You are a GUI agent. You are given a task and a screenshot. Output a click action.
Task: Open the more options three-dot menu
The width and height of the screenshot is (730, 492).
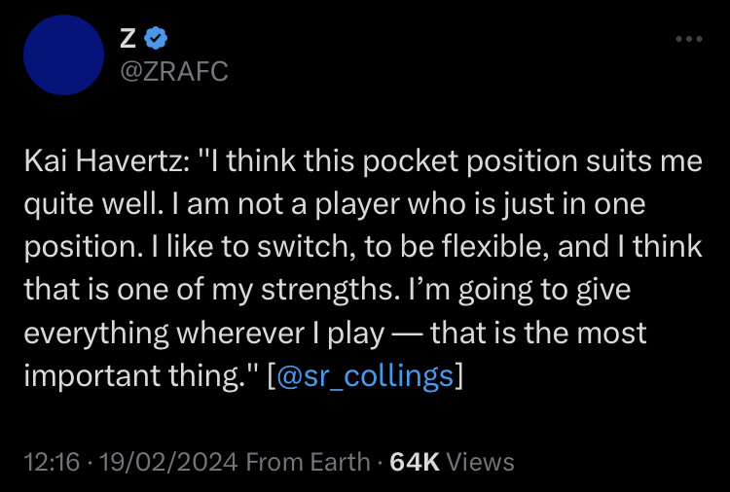tap(688, 39)
